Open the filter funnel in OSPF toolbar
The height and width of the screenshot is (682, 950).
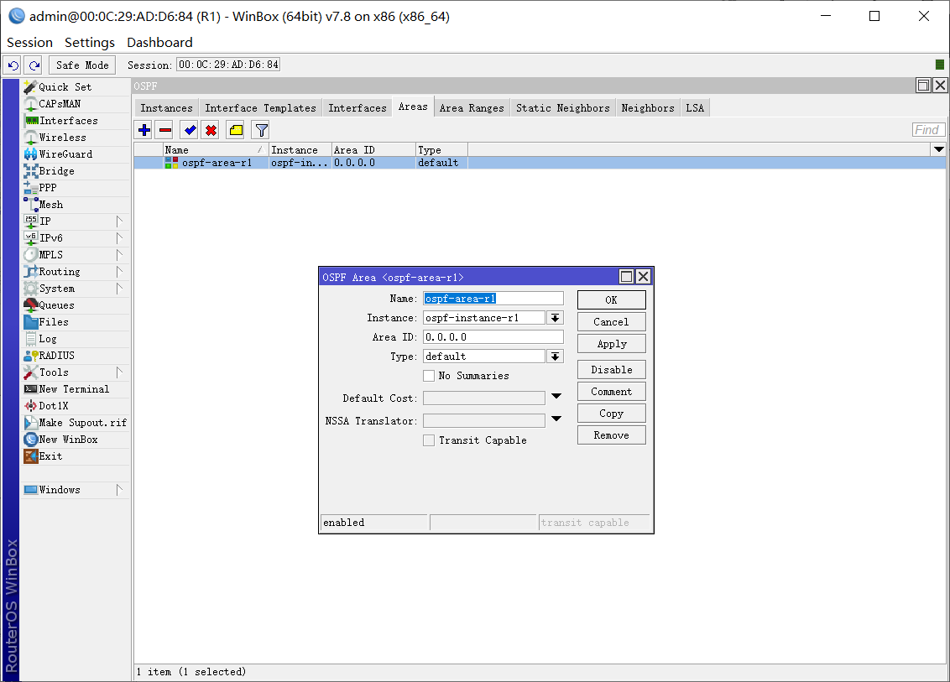coord(261,130)
